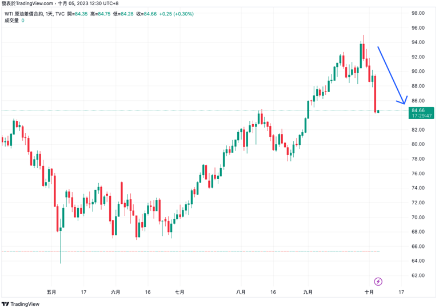Click the purple lightning bolt event icon
439x308 pixels.
point(378,281)
